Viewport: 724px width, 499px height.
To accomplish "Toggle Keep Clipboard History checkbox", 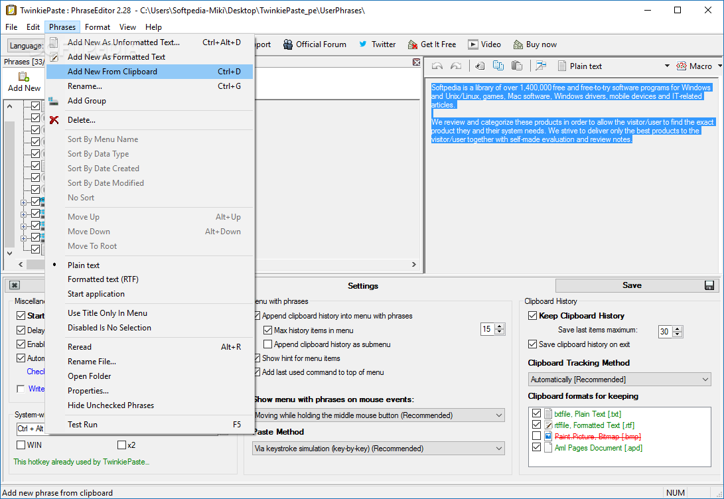I will point(532,316).
